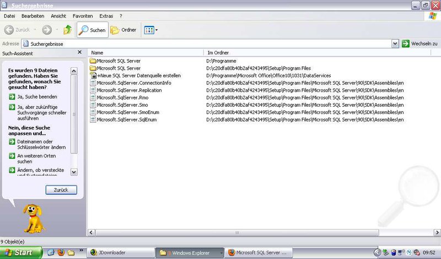
Task: Select Microsoft.SqlServer.Replication file icon
Action: 93,90
